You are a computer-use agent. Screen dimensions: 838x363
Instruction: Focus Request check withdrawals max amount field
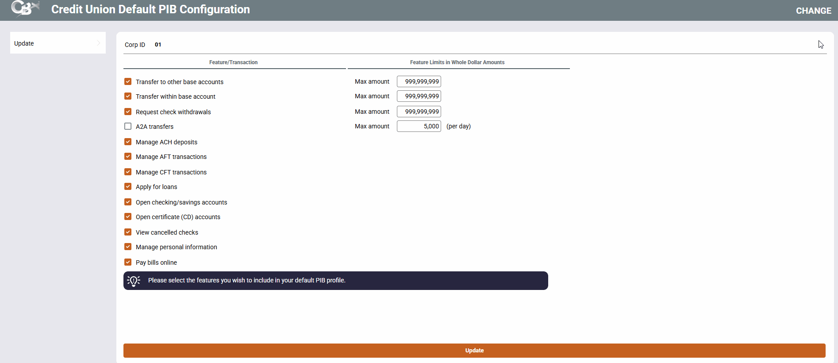click(419, 112)
